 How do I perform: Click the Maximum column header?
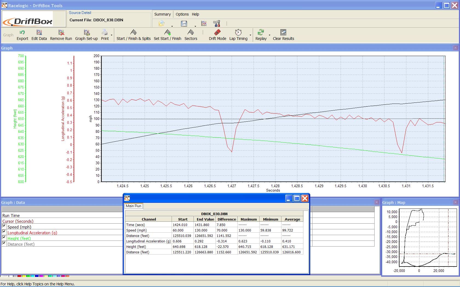coord(249,219)
